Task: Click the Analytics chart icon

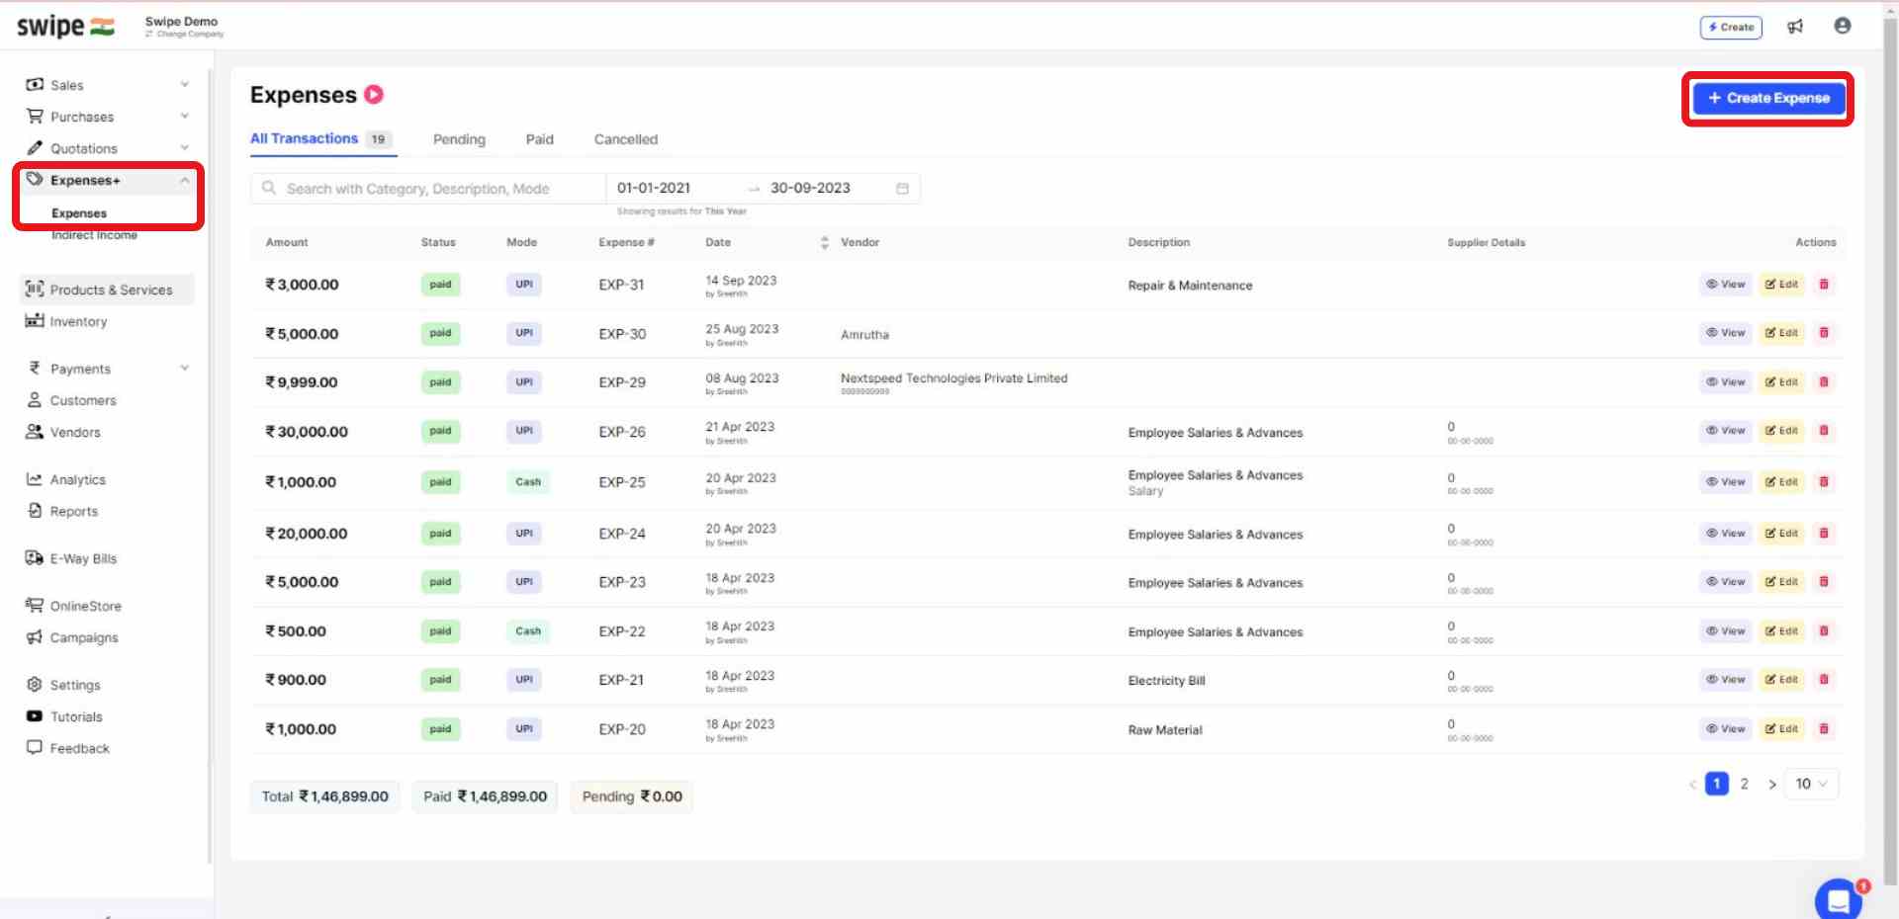Action: (x=35, y=478)
